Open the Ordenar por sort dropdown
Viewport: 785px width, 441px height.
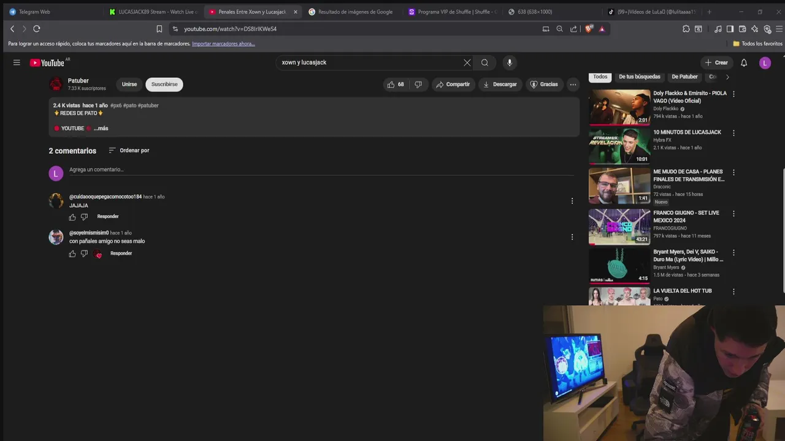coord(129,151)
